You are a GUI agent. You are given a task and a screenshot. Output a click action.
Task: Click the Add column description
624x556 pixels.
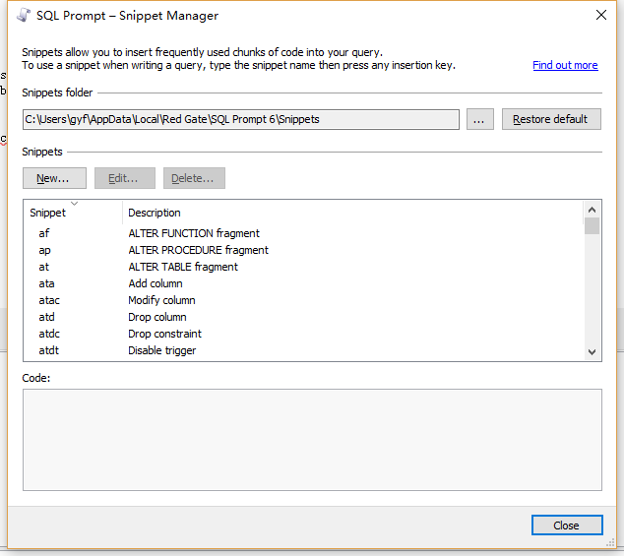[156, 283]
